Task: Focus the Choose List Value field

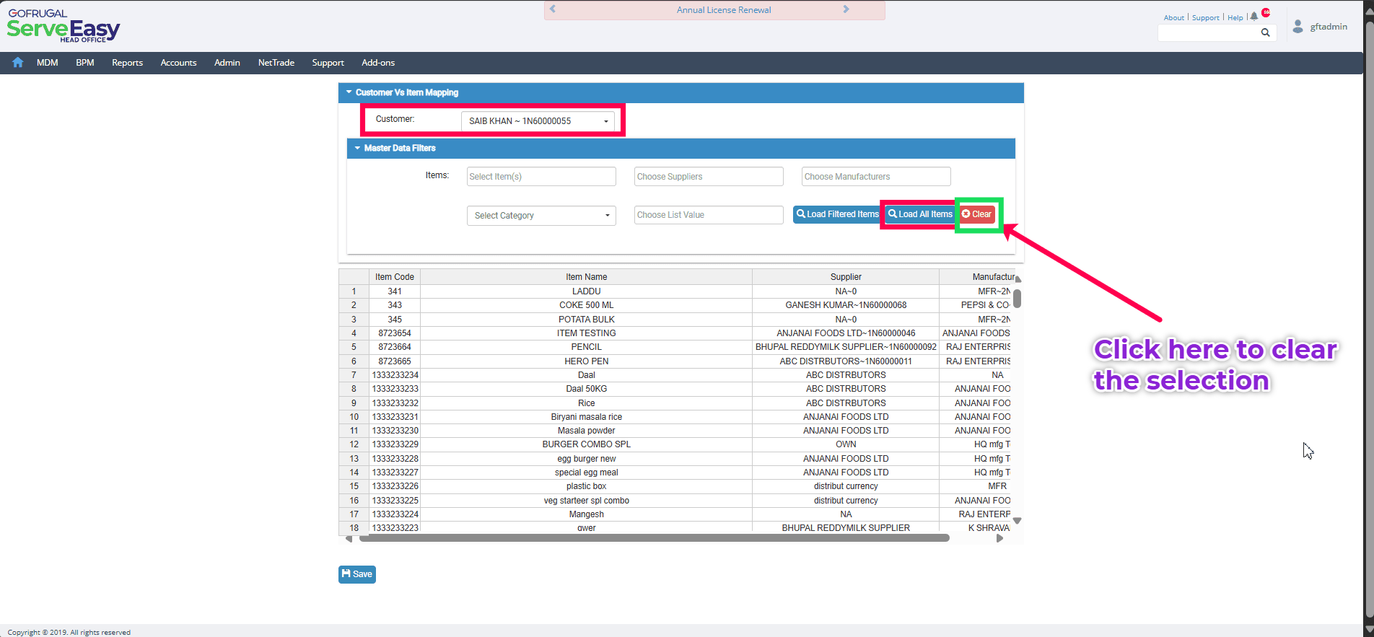Action: [x=709, y=215]
